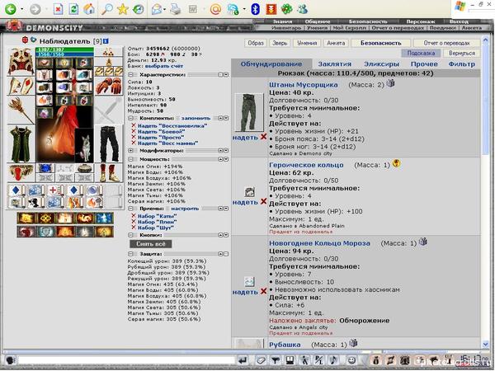The width and height of the screenshot is (495, 371).
Task: Click the Снять всё button
Action: tap(151, 244)
